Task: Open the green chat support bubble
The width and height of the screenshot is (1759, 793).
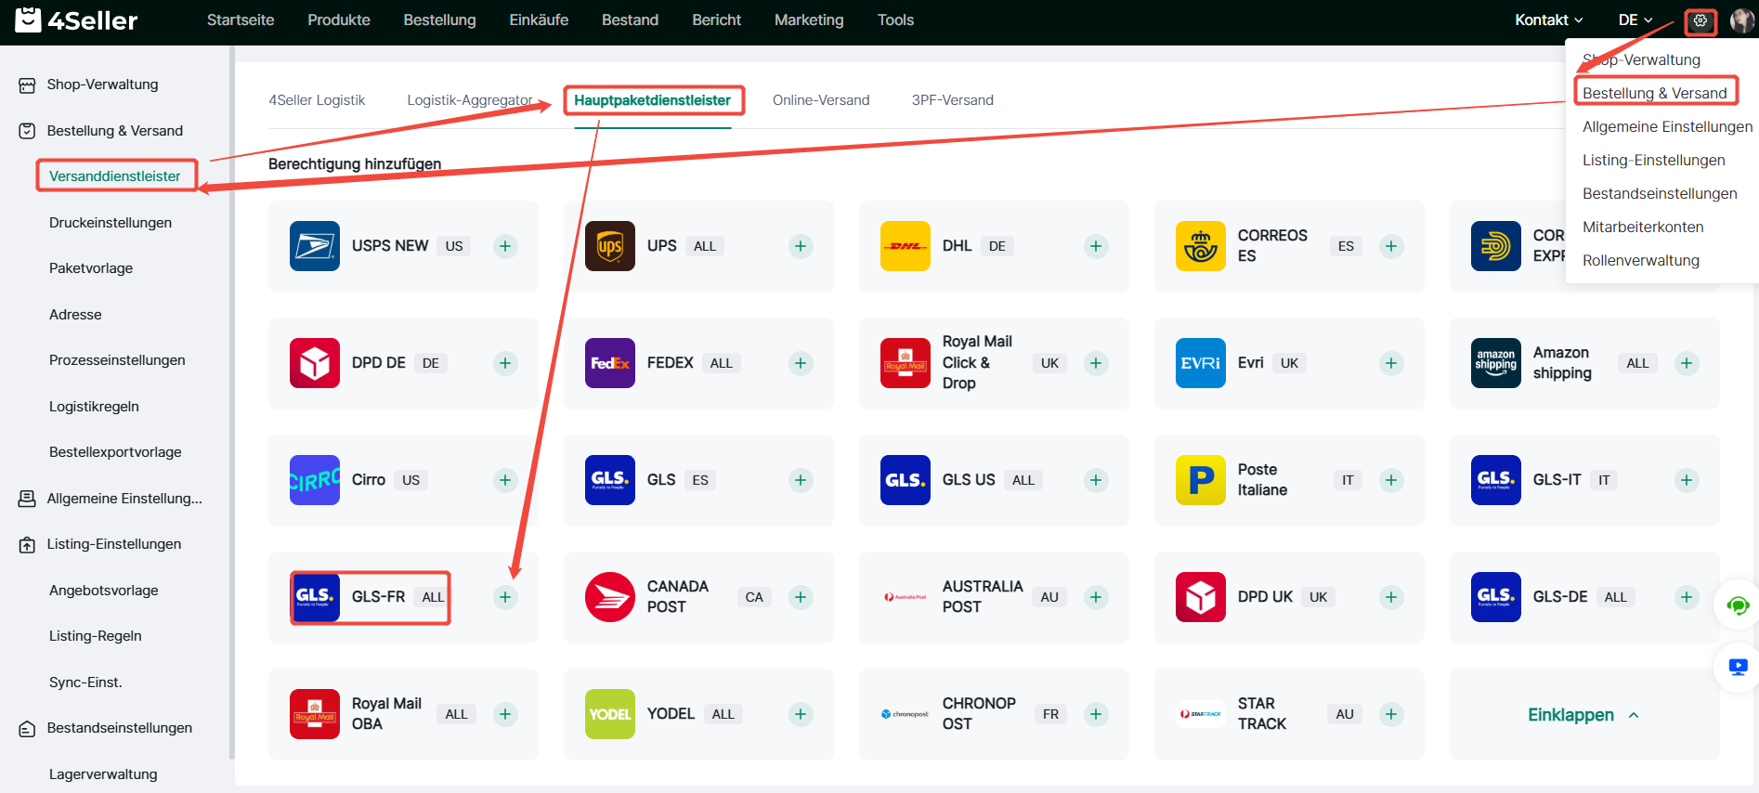Action: 1738,606
